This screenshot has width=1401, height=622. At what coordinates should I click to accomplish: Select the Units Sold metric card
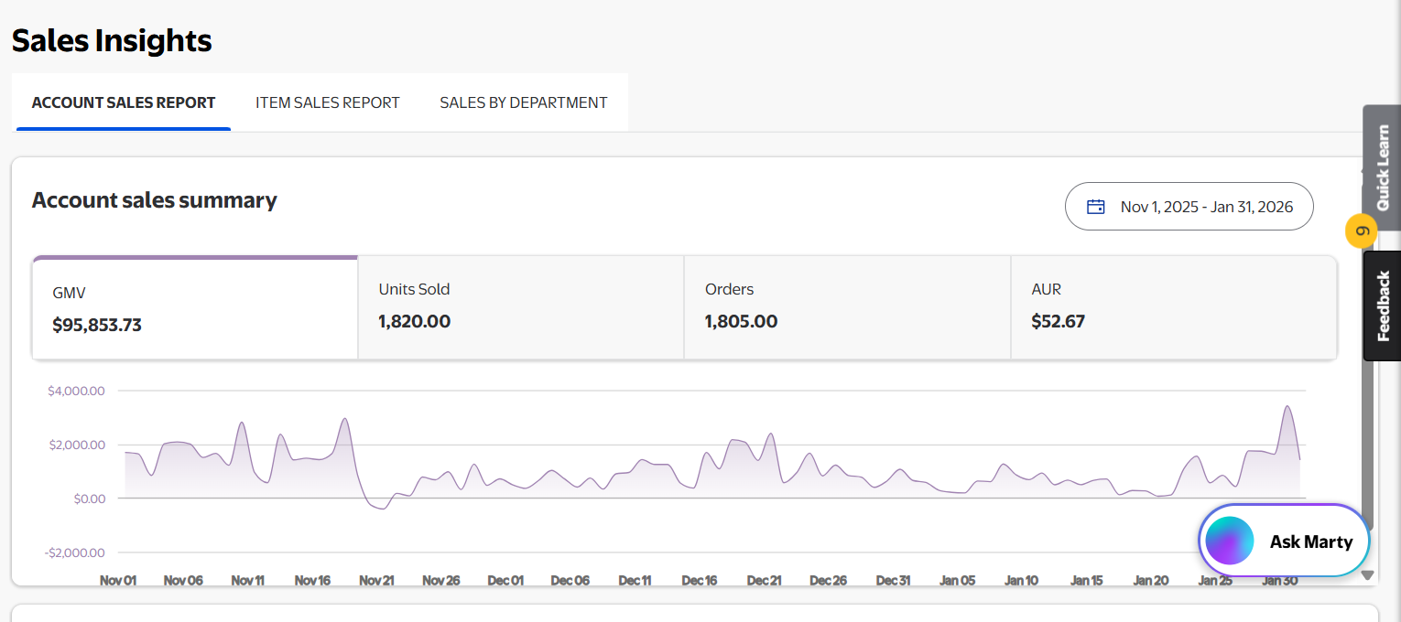[520, 306]
